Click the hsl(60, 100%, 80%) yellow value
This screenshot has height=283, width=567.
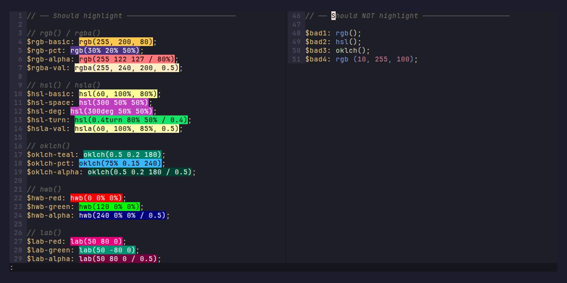tap(118, 94)
